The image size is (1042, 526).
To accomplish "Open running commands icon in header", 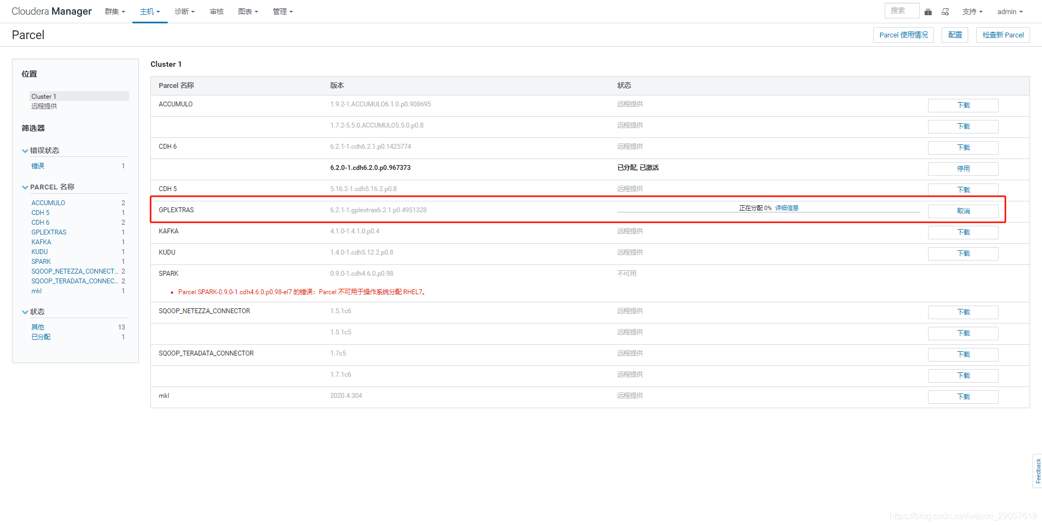I will click(x=945, y=11).
